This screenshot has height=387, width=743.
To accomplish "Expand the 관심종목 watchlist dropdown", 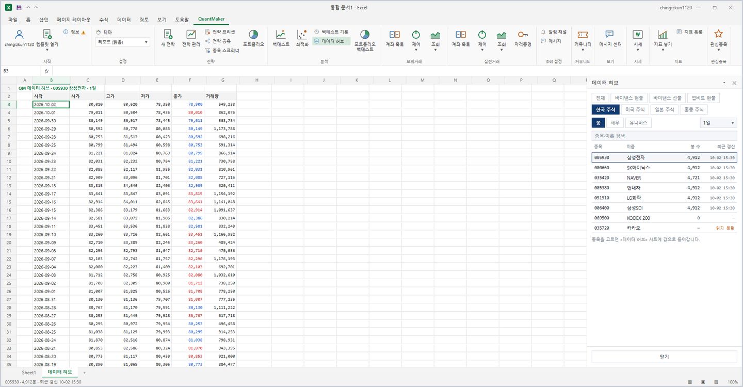I will point(718,39).
